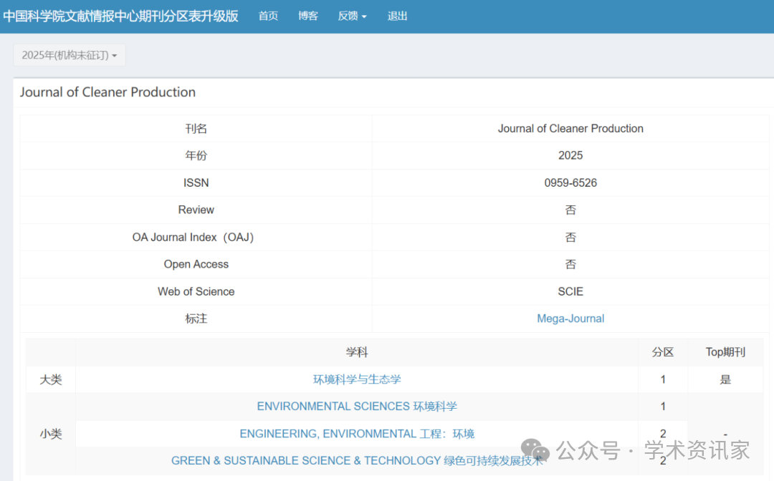
Task: Expand the 反馈 feedback dropdown
Action: pyautogui.click(x=352, y=16)
